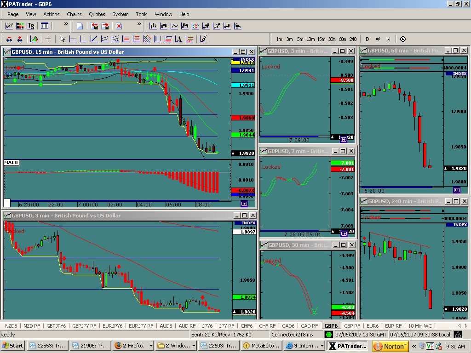Image resolution: width=471 pixels, height=353 pixels.
Task: Open the Charts menu
Action: point(74,14)
